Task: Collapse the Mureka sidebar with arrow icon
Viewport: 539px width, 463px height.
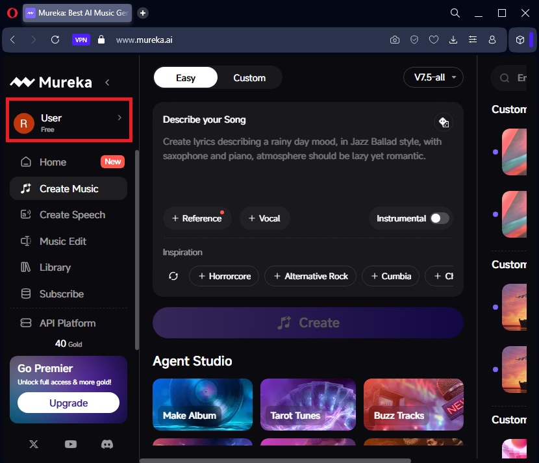Action: [x=107, y=82]
